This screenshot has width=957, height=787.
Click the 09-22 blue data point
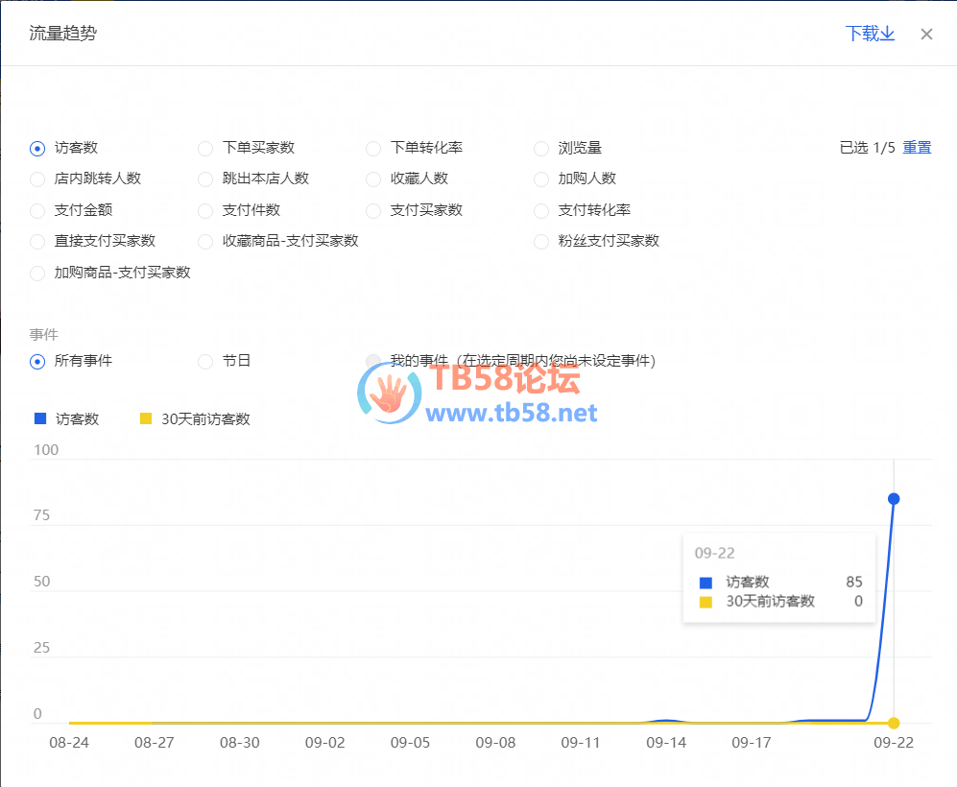tap(894, 498)
